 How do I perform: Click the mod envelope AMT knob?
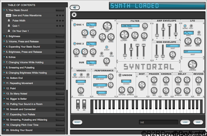click(x=172, y=55)
